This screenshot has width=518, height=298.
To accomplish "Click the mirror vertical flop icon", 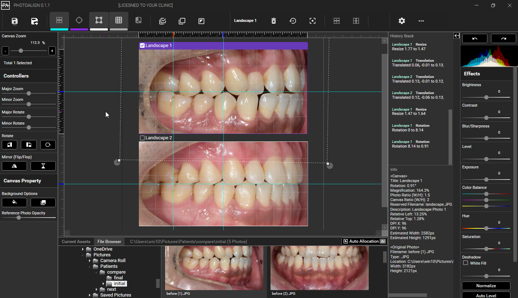I will [x=43, y=166].
